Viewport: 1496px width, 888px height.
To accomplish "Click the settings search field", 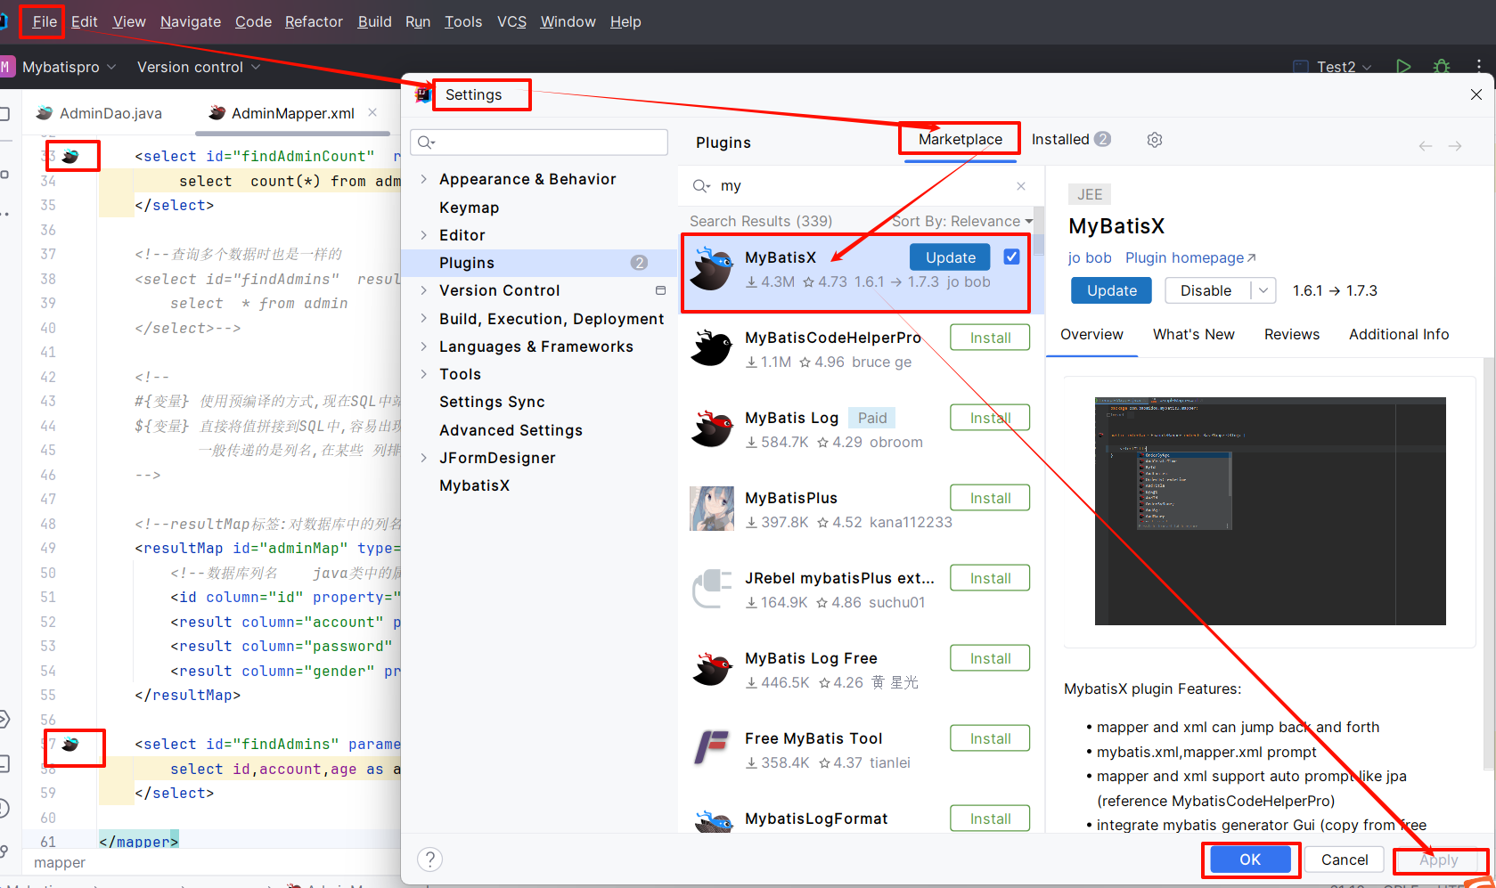I will [x=539, y=143].
